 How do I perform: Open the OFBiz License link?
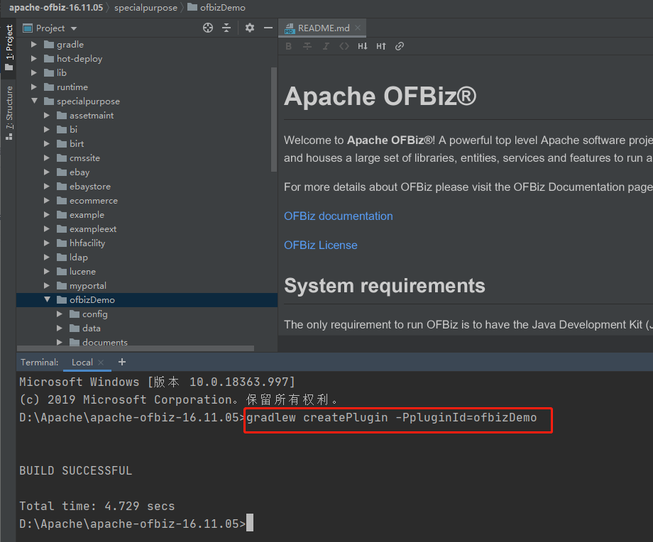tap(320, 245)
